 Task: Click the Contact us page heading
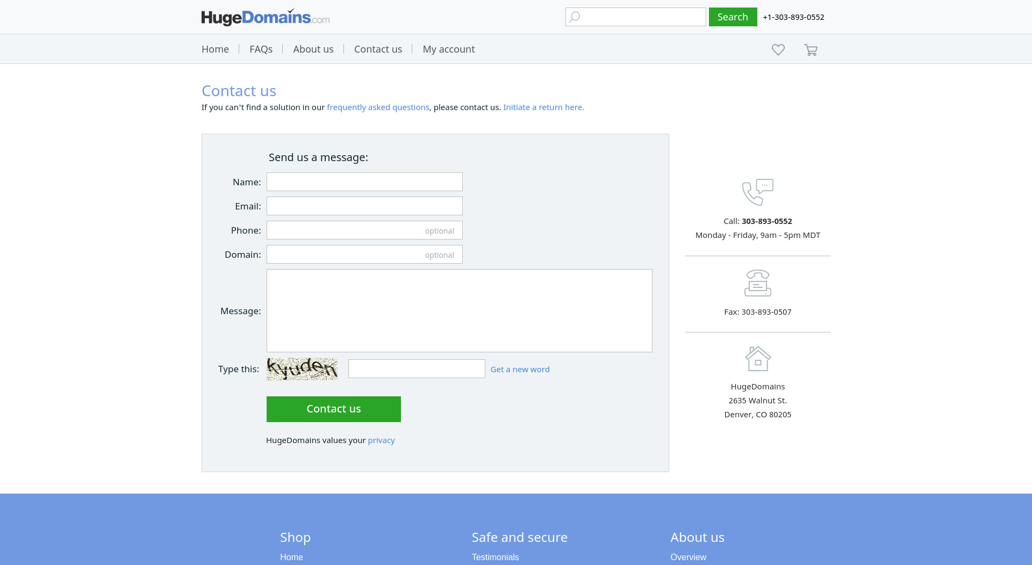tap(239, 91)
